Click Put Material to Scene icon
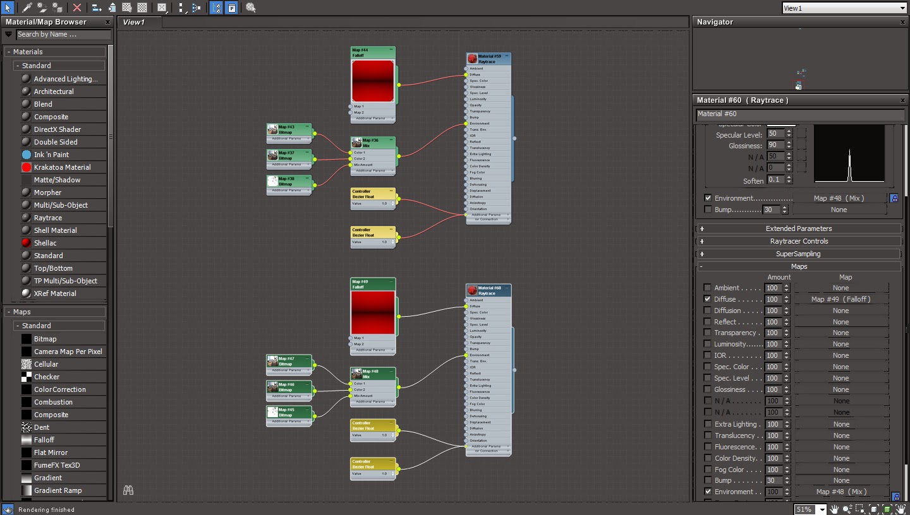The image size is (910, 515). 42,8
